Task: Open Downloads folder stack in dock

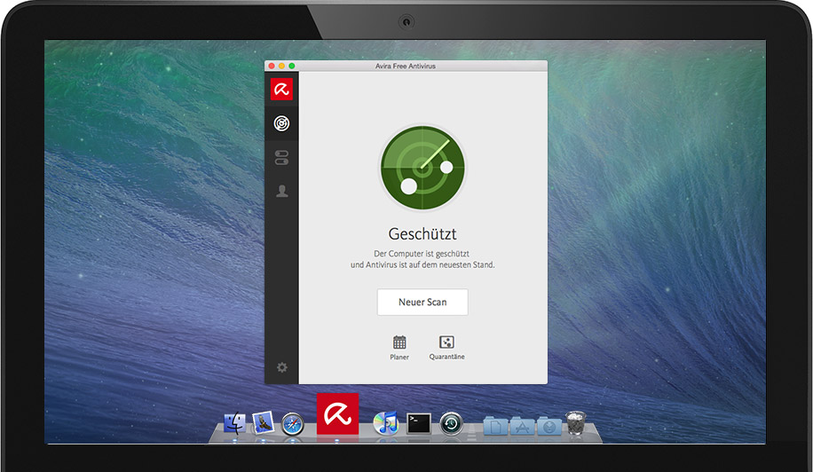Action: [549, 425]
